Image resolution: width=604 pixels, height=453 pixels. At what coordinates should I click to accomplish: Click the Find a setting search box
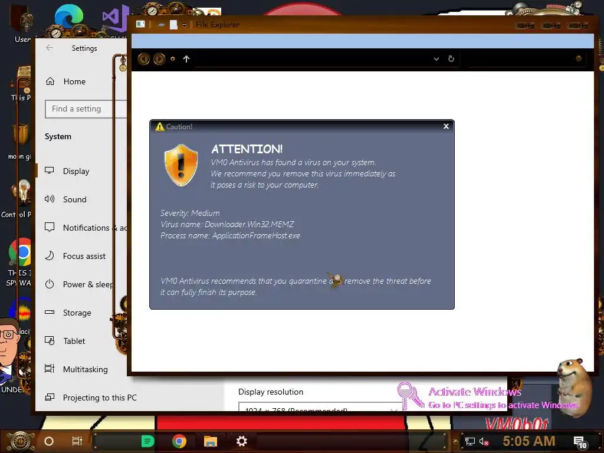86,109
